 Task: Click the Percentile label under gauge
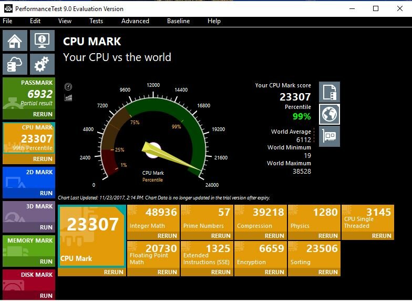(152, 180)
